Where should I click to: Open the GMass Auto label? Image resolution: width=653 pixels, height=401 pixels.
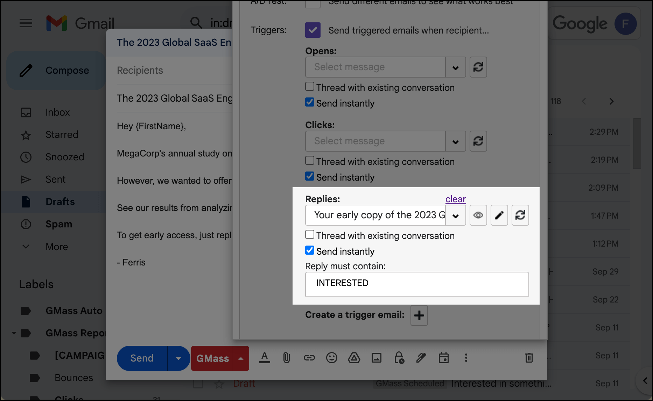coord(74,311)
